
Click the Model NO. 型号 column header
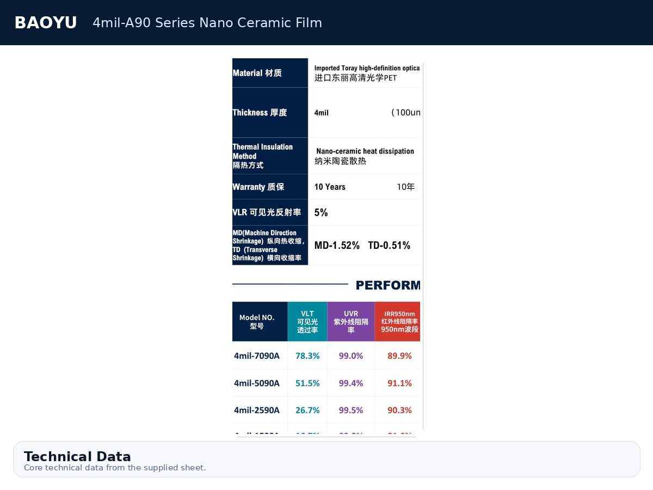260,322
